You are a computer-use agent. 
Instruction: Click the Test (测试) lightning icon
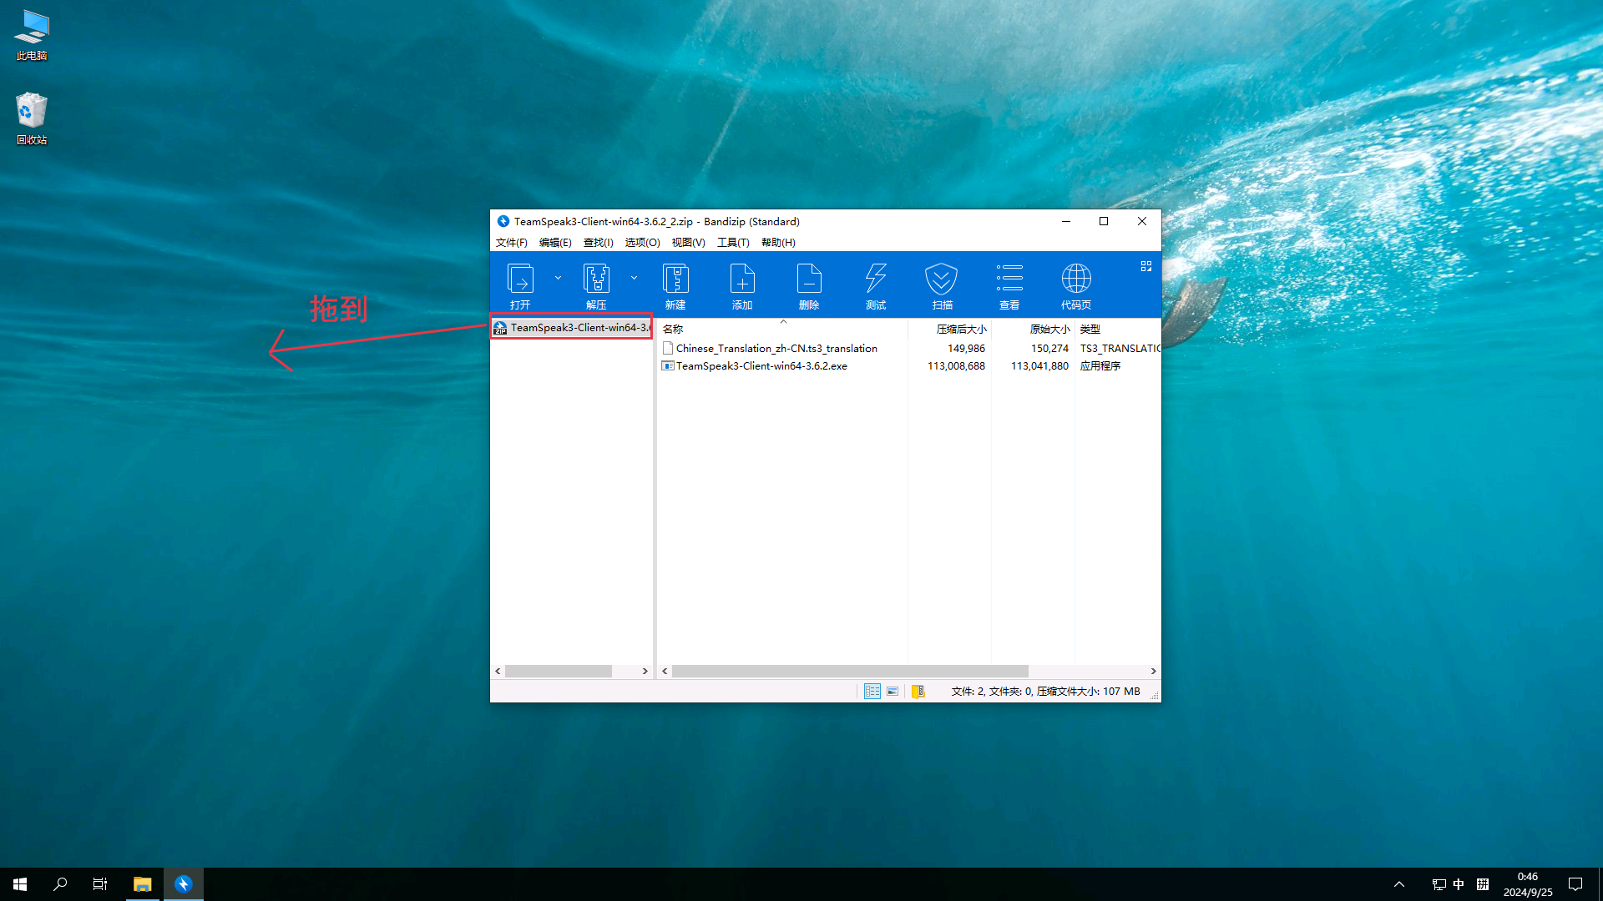click(x=875, y=285)
